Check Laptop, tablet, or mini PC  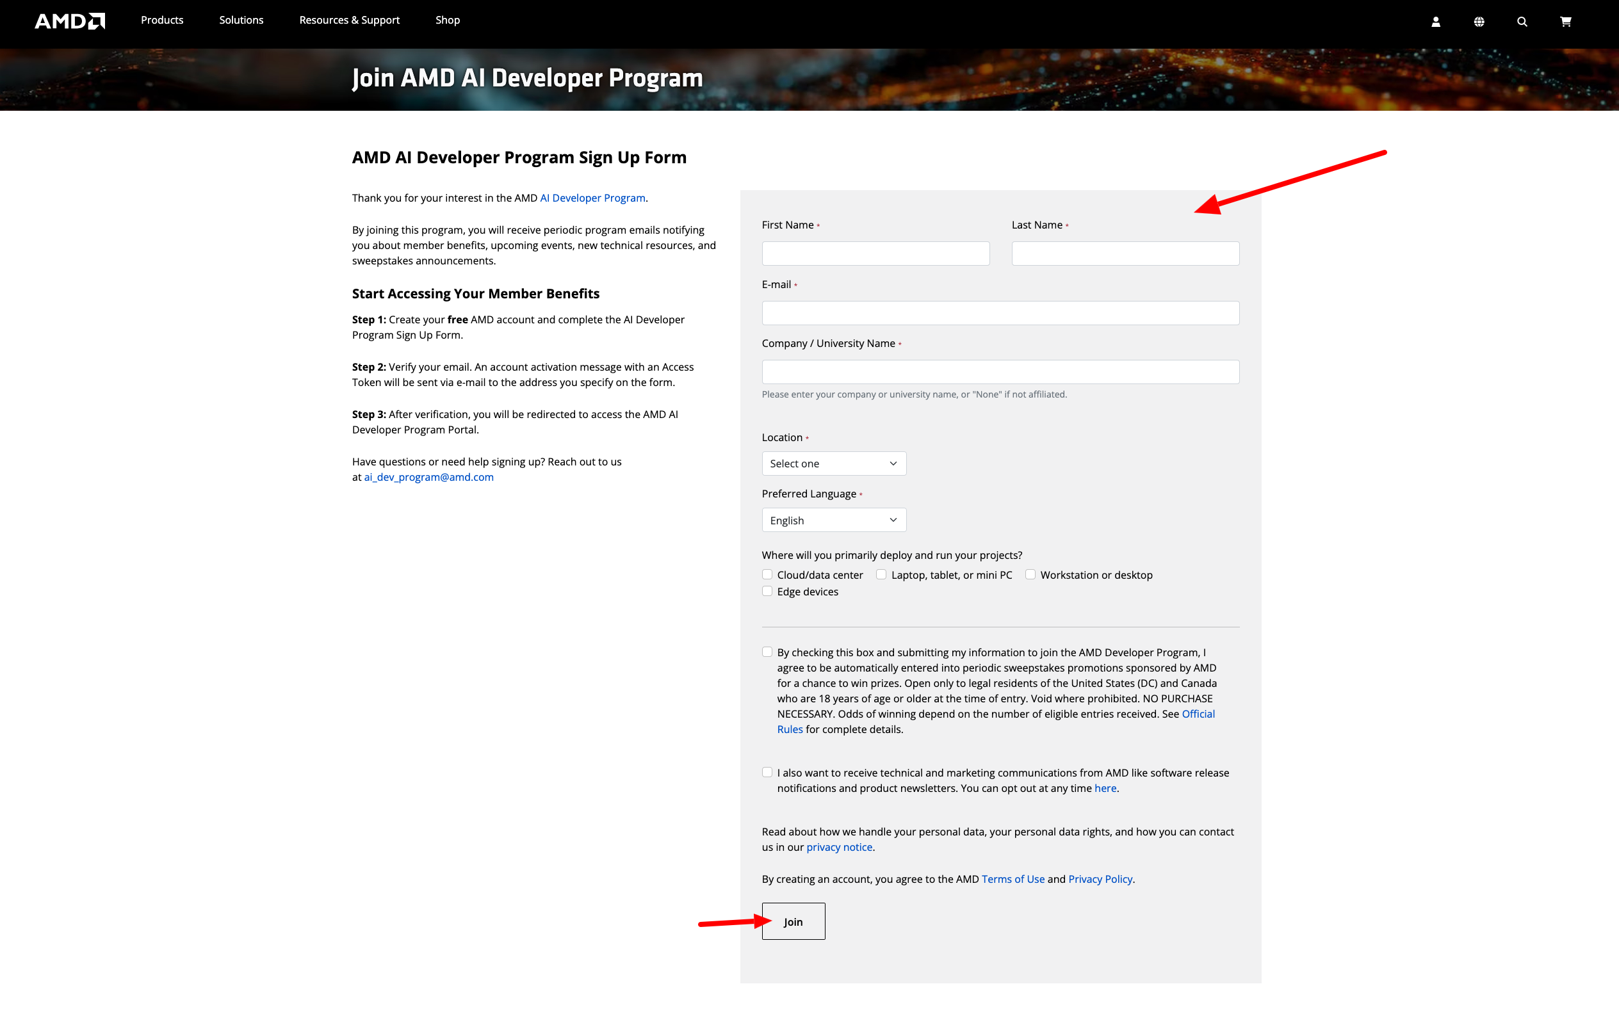pyautogui.click(x=881, y=574)
